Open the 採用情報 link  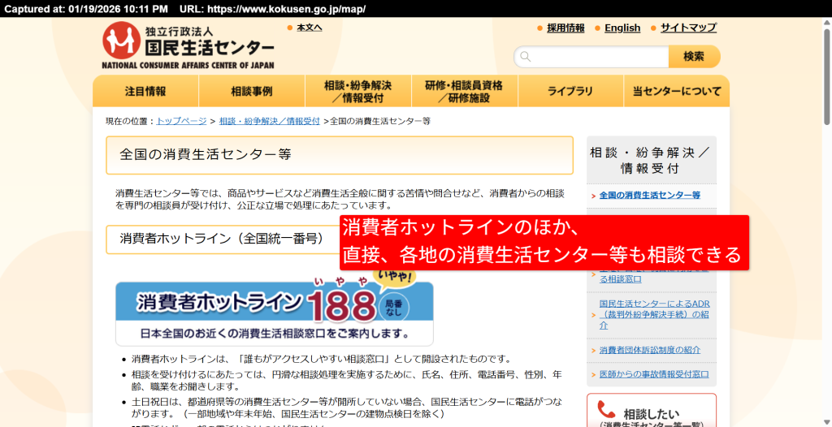click(565, 28)
